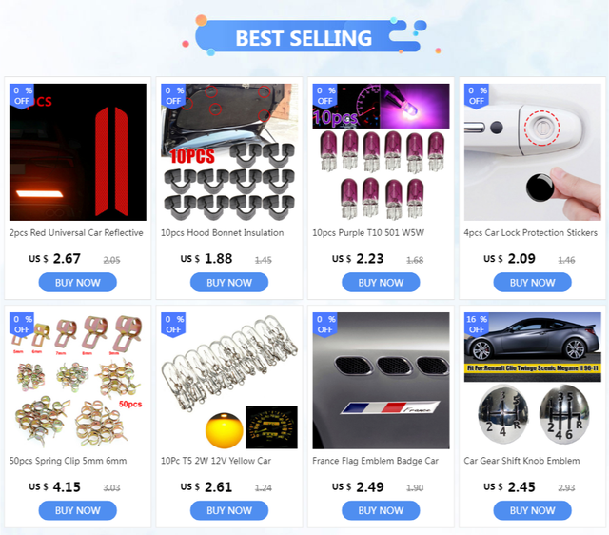Open the gear shift knob emblem image

(533, 381)
